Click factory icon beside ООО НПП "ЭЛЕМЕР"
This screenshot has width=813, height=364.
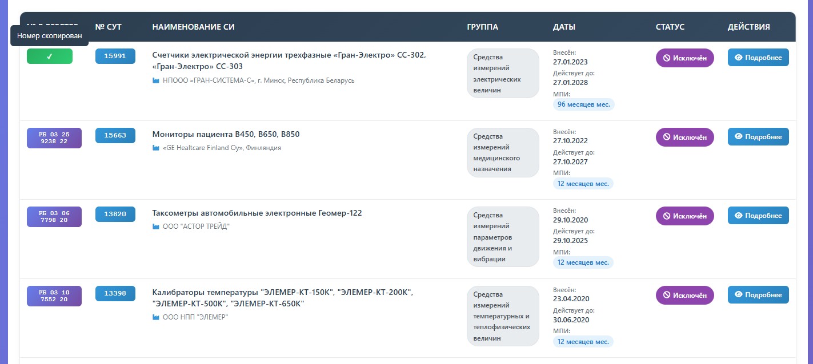155,317
